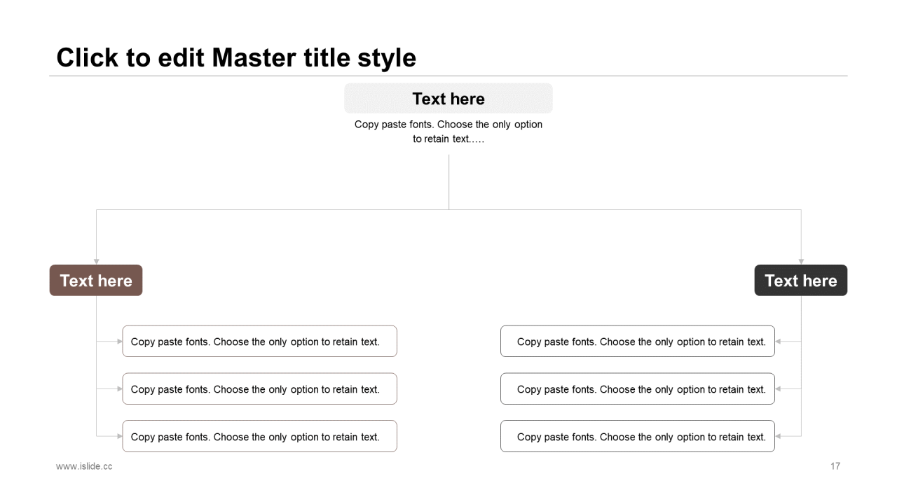
Task: Click the slide number 17
Action: [x=835, y=466]
